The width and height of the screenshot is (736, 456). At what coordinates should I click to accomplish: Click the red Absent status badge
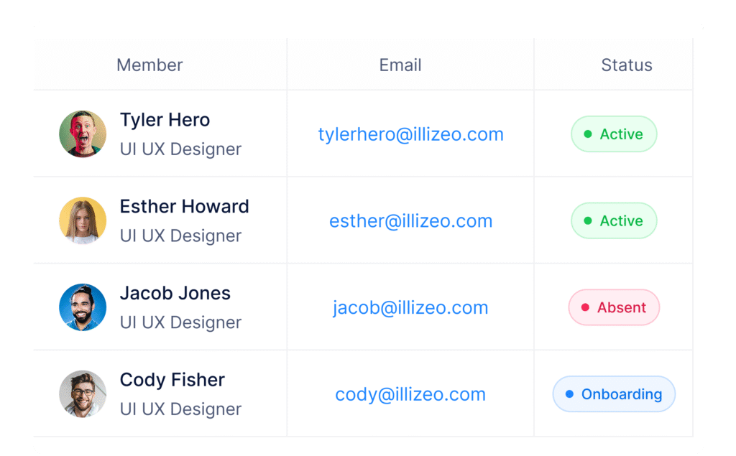[614, 308]
